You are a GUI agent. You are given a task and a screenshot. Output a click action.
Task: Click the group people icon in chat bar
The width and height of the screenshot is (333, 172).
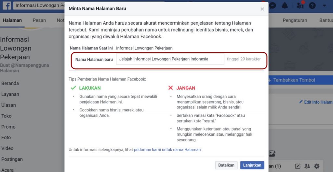coord(307,166)
